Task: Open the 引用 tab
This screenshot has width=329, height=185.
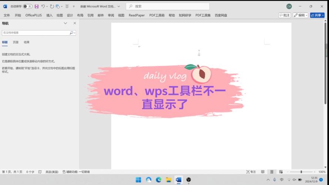Action: [x=90, y=15]
